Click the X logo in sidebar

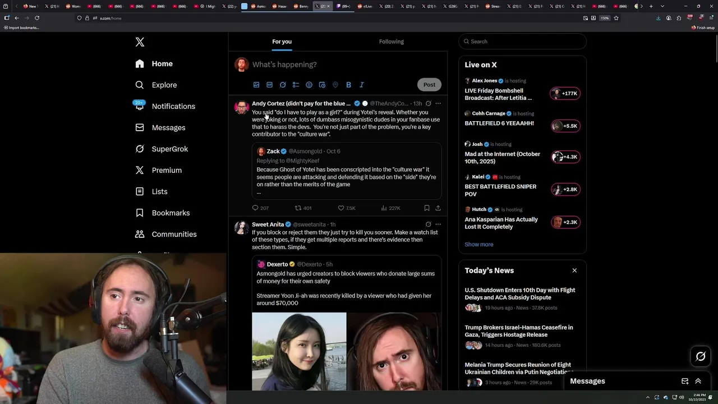(140, 42)
